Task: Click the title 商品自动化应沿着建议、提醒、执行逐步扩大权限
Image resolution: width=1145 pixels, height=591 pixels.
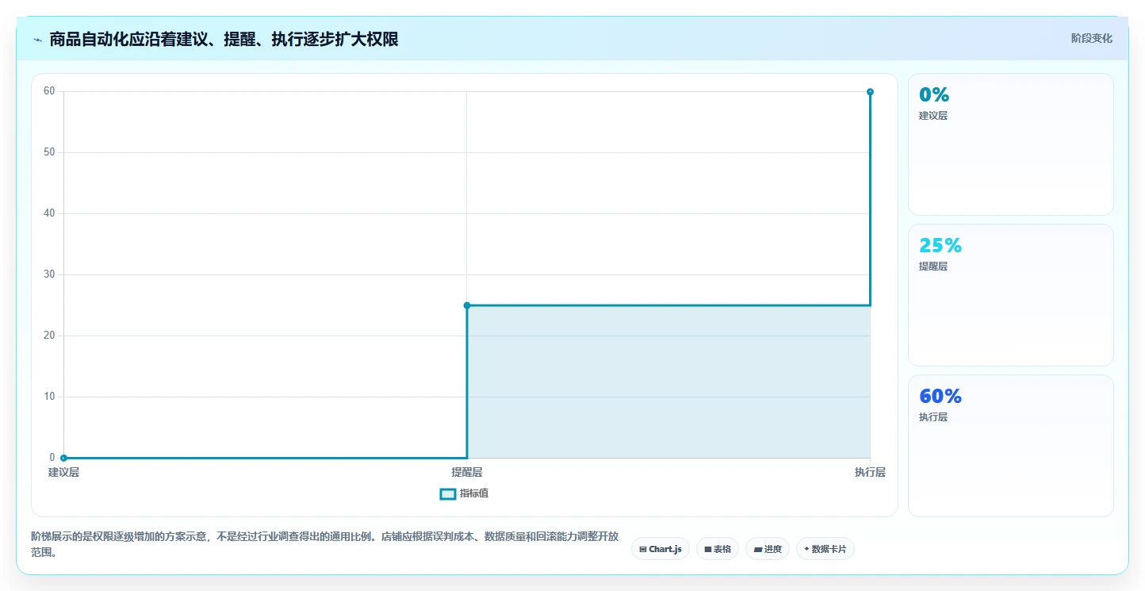Action: coord(224,40)
